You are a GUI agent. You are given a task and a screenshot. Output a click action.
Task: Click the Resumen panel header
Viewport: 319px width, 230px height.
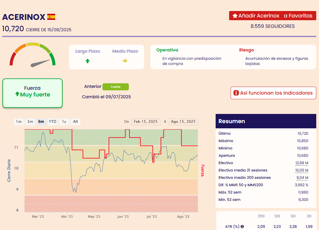click(x=266, y=121)
